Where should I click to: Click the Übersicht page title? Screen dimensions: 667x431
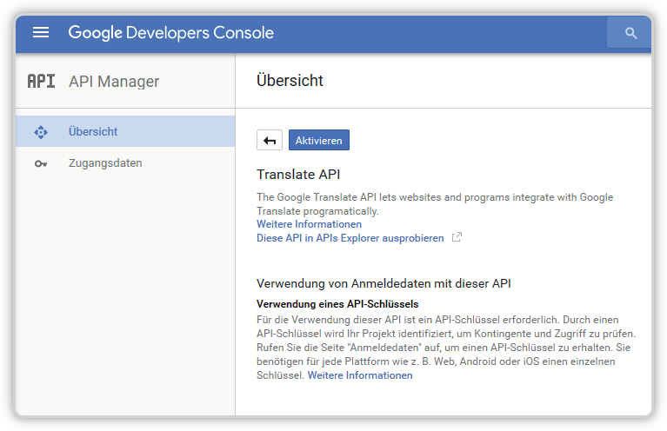(290, 80)
